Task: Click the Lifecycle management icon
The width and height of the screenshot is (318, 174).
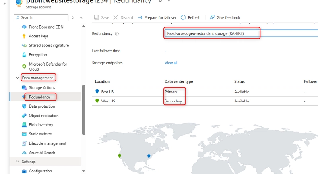Action: pyautogui.click(x=24, y=143)
